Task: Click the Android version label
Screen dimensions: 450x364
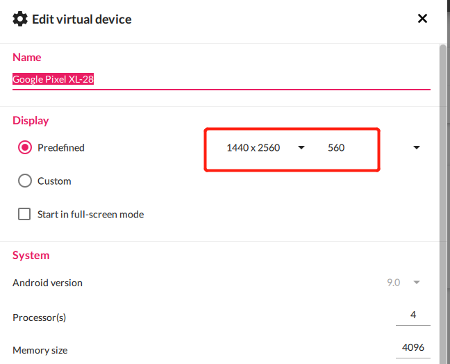Action: point(47,283)
